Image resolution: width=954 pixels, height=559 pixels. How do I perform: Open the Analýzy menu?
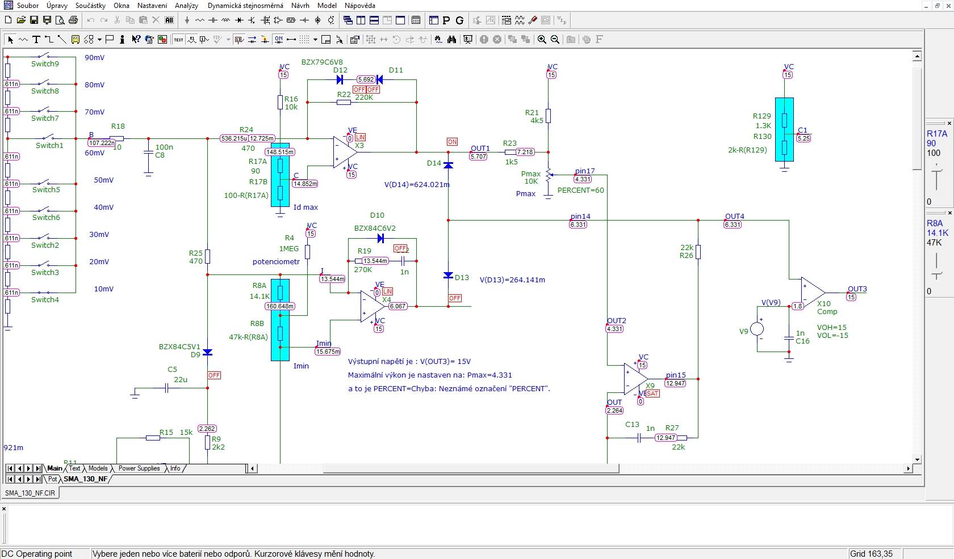[186, 6]
